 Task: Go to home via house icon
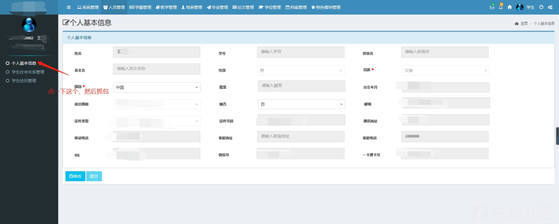click(510, 7)
